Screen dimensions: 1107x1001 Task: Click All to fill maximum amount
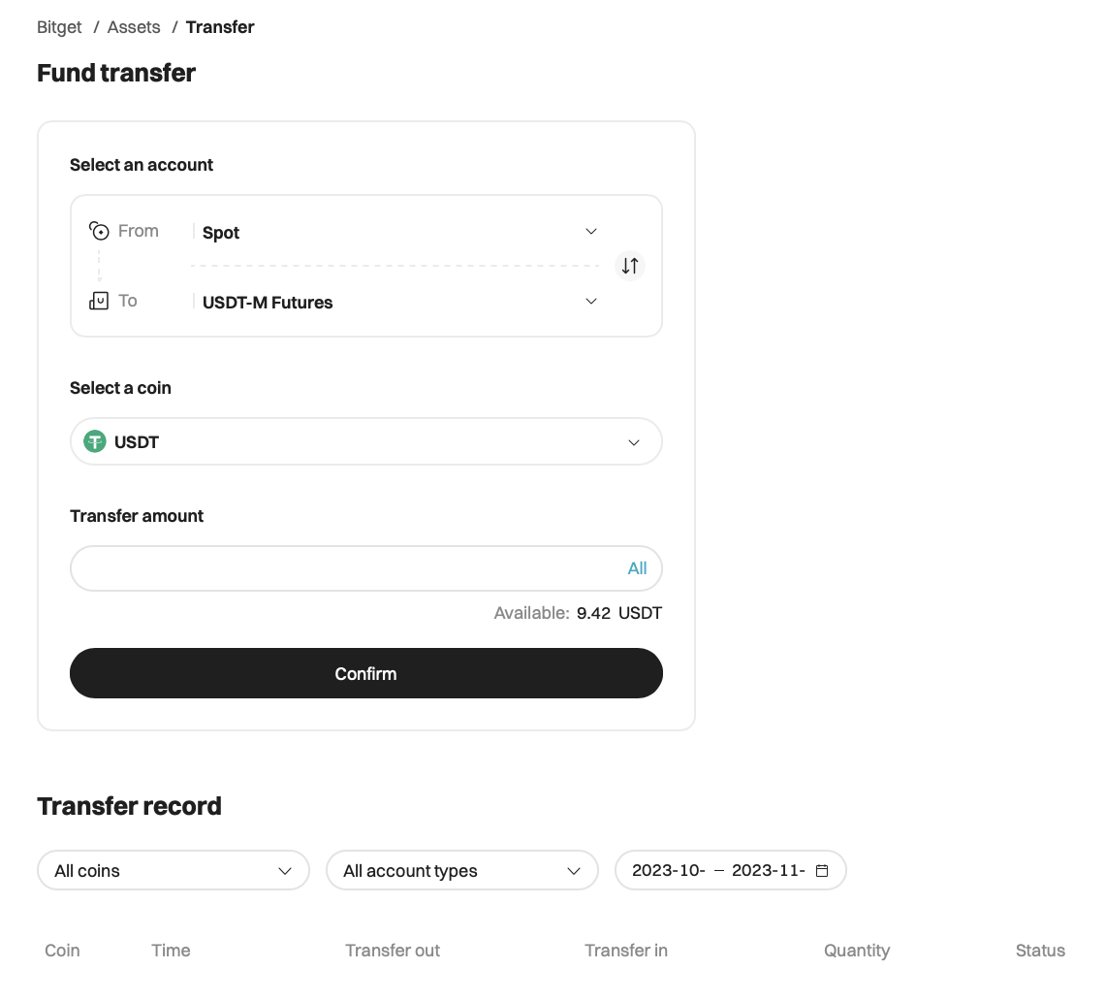pos(637,568)
